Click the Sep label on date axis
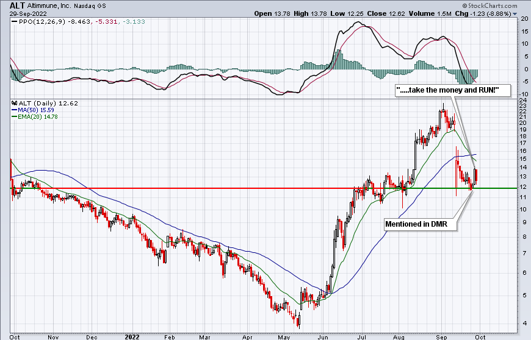This screenshot has width=531, height=340. pyautogui.click(x=441, y=337)
